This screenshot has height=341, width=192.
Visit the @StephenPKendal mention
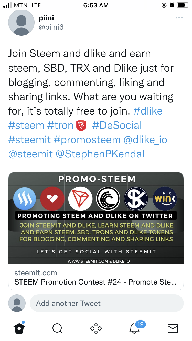(x=100, y=154)
